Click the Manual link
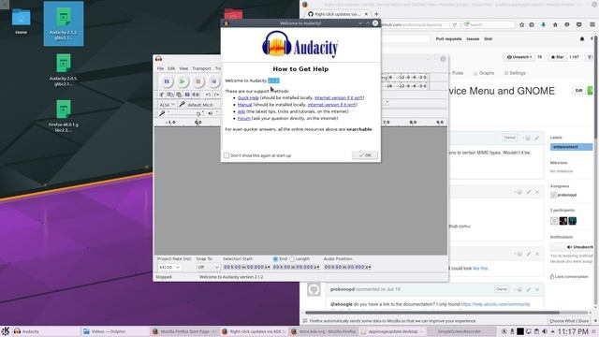The width and height of the screenshot is (599, 337). [x=244, y=105]
